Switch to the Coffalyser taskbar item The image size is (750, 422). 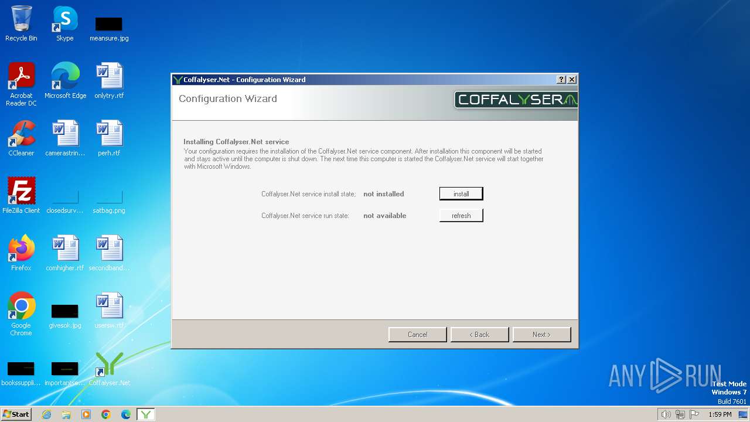click(x=146, y=414)
